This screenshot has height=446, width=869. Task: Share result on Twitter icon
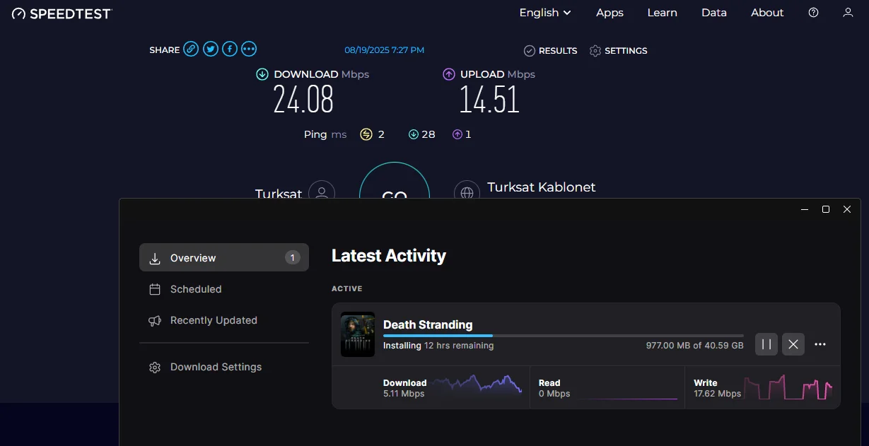[x=210, y=49]
